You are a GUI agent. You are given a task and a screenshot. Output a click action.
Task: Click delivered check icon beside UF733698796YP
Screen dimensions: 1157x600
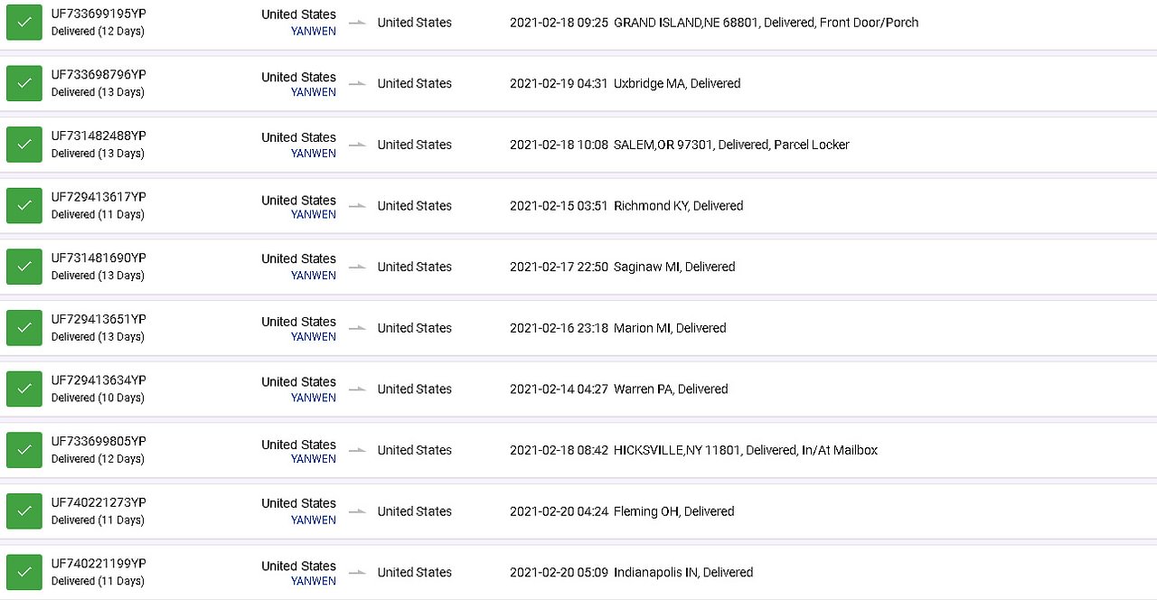tap(24, 83)
